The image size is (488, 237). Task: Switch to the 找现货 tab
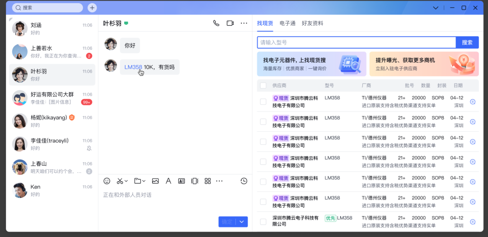pos(265,23)
